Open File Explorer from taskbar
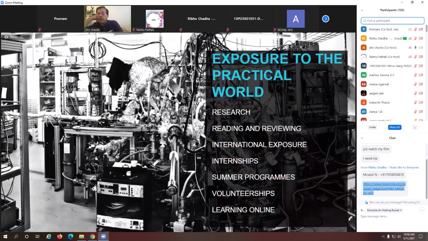The image size is (428, 241). tap(81, 236)
